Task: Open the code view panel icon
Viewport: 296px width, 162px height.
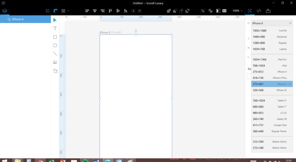Action: 259,11
